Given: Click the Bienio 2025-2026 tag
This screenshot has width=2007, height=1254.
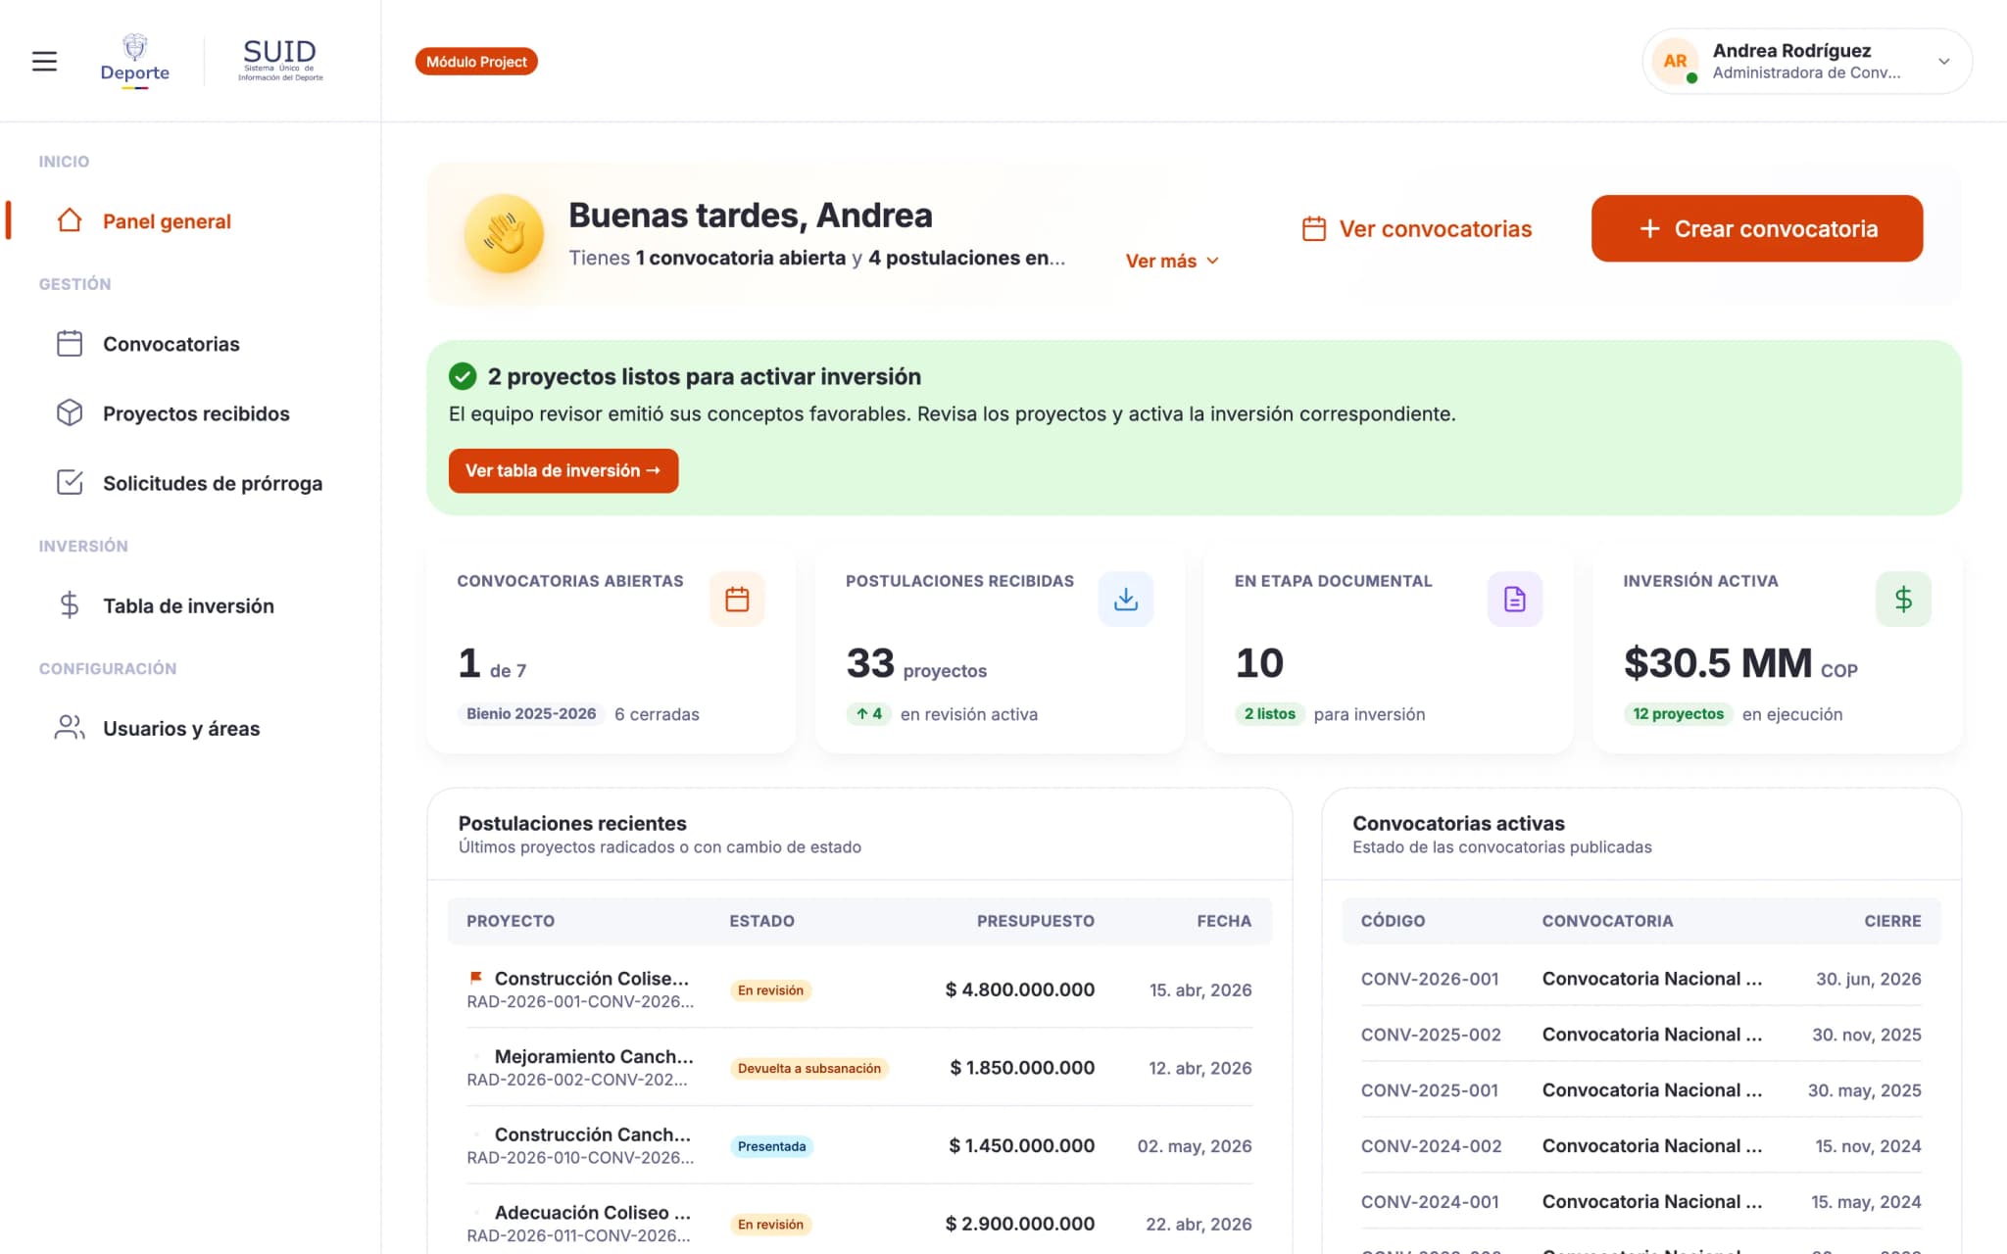Looking at the screenshot, I should click(531, 713).
